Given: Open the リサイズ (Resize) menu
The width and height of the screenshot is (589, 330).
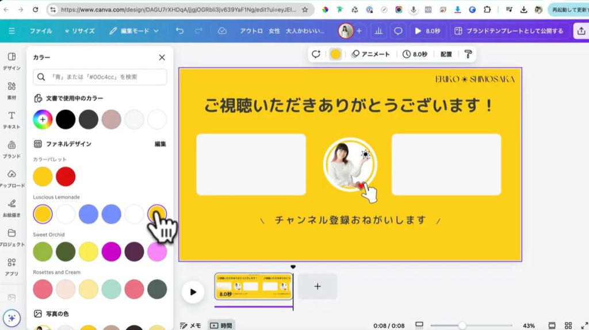Looking at the screenshot, I should pos(80,31).
